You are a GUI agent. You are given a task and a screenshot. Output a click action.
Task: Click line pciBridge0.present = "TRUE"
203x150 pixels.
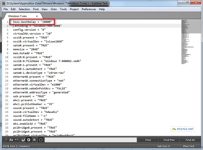tap(35, 128)
